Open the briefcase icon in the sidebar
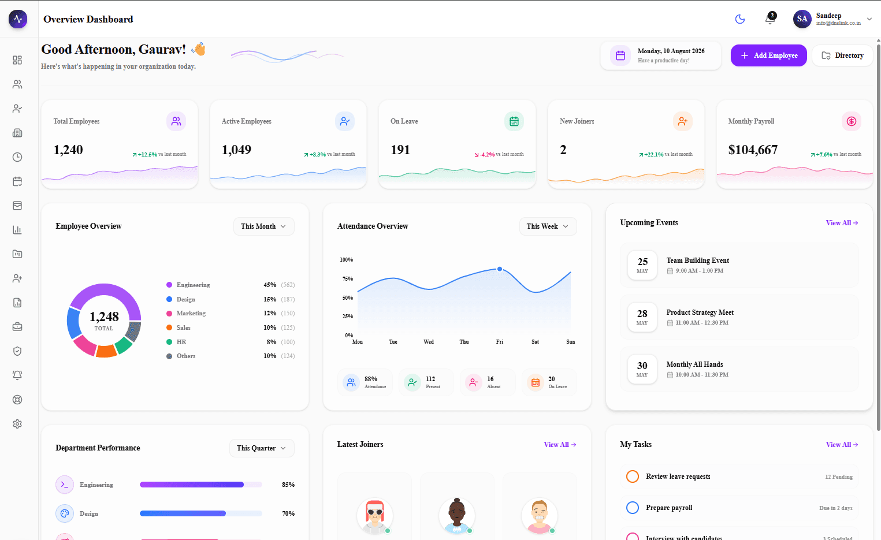The height and width of the screenshot is (540, 881). pyautogui.click(x=17, y=327)
